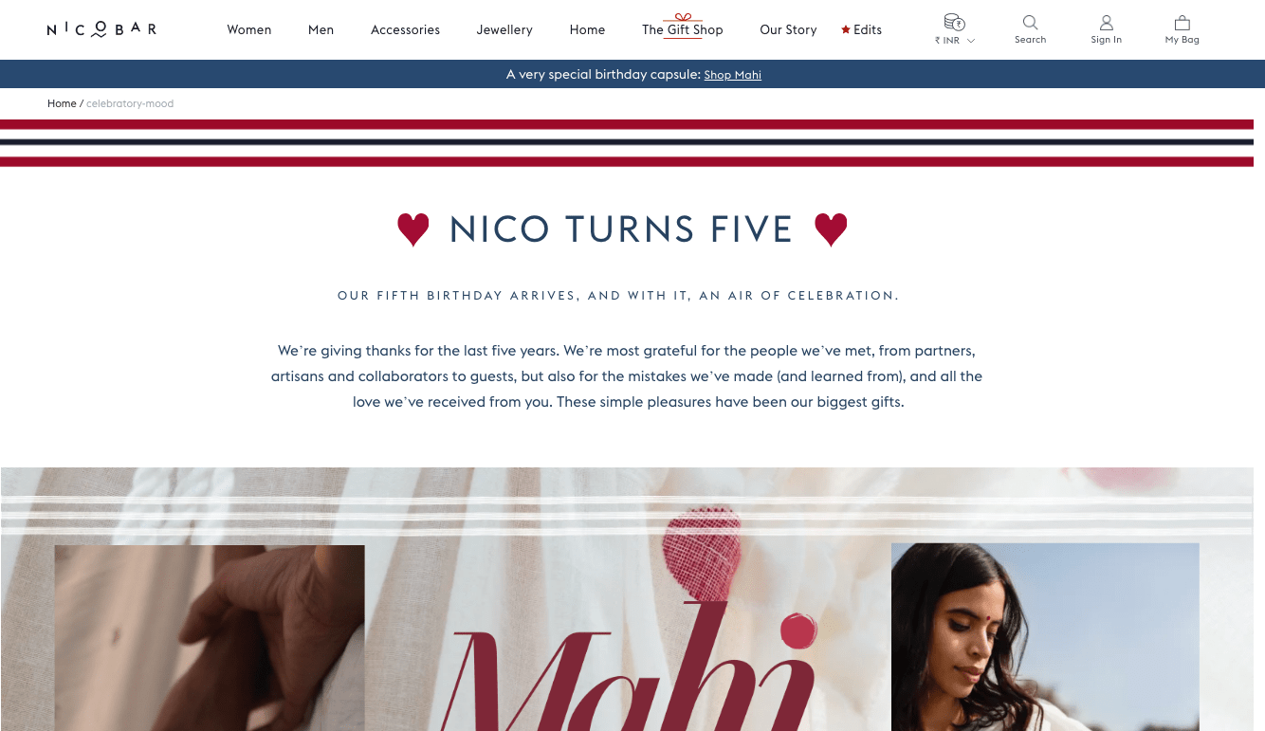
Task: Click the Home breadcrumb link
Action: click(62, 103)
